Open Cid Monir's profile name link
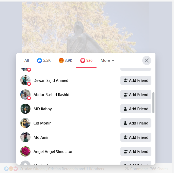Viewport: 174px width, 173px height. (x=42, y=123)
